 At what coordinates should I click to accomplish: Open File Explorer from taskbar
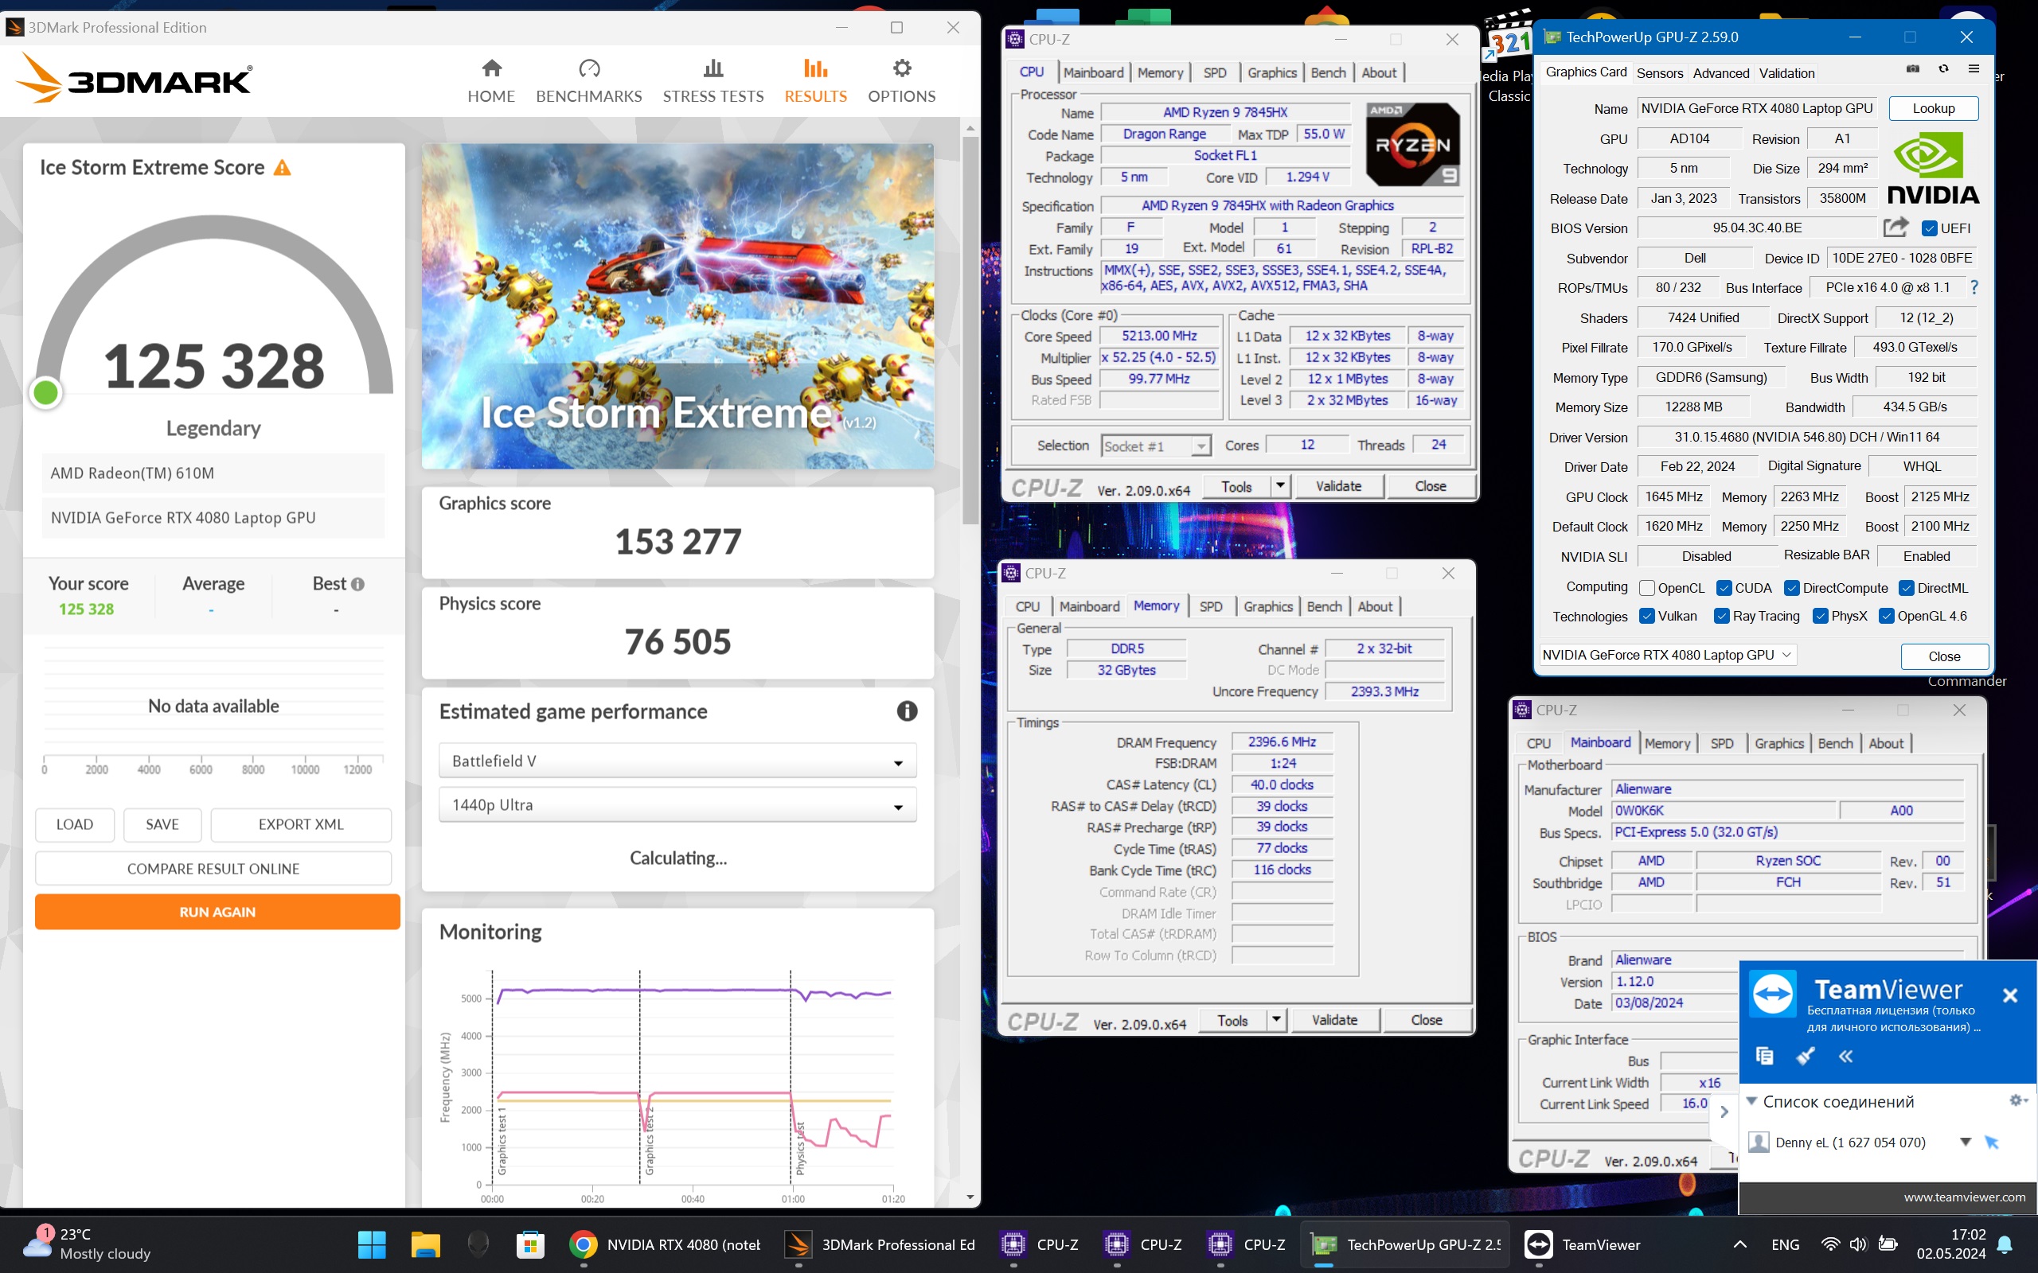[x=425, y=1244]
